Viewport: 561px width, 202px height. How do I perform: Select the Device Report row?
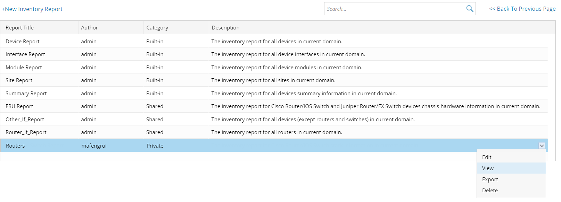[x=274, y=41]
